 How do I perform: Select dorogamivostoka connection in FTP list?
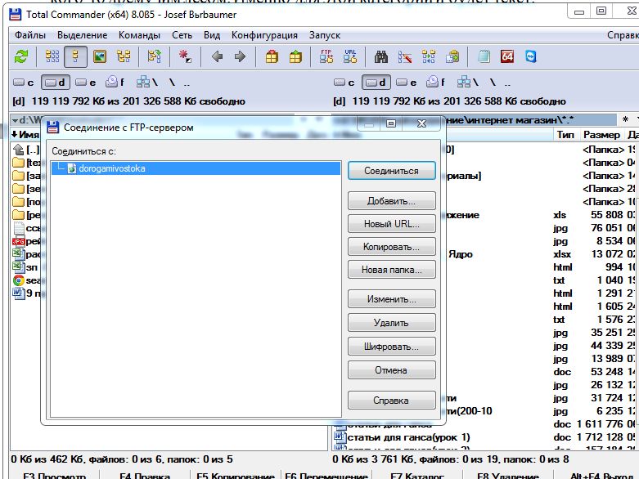coord(196,168)
